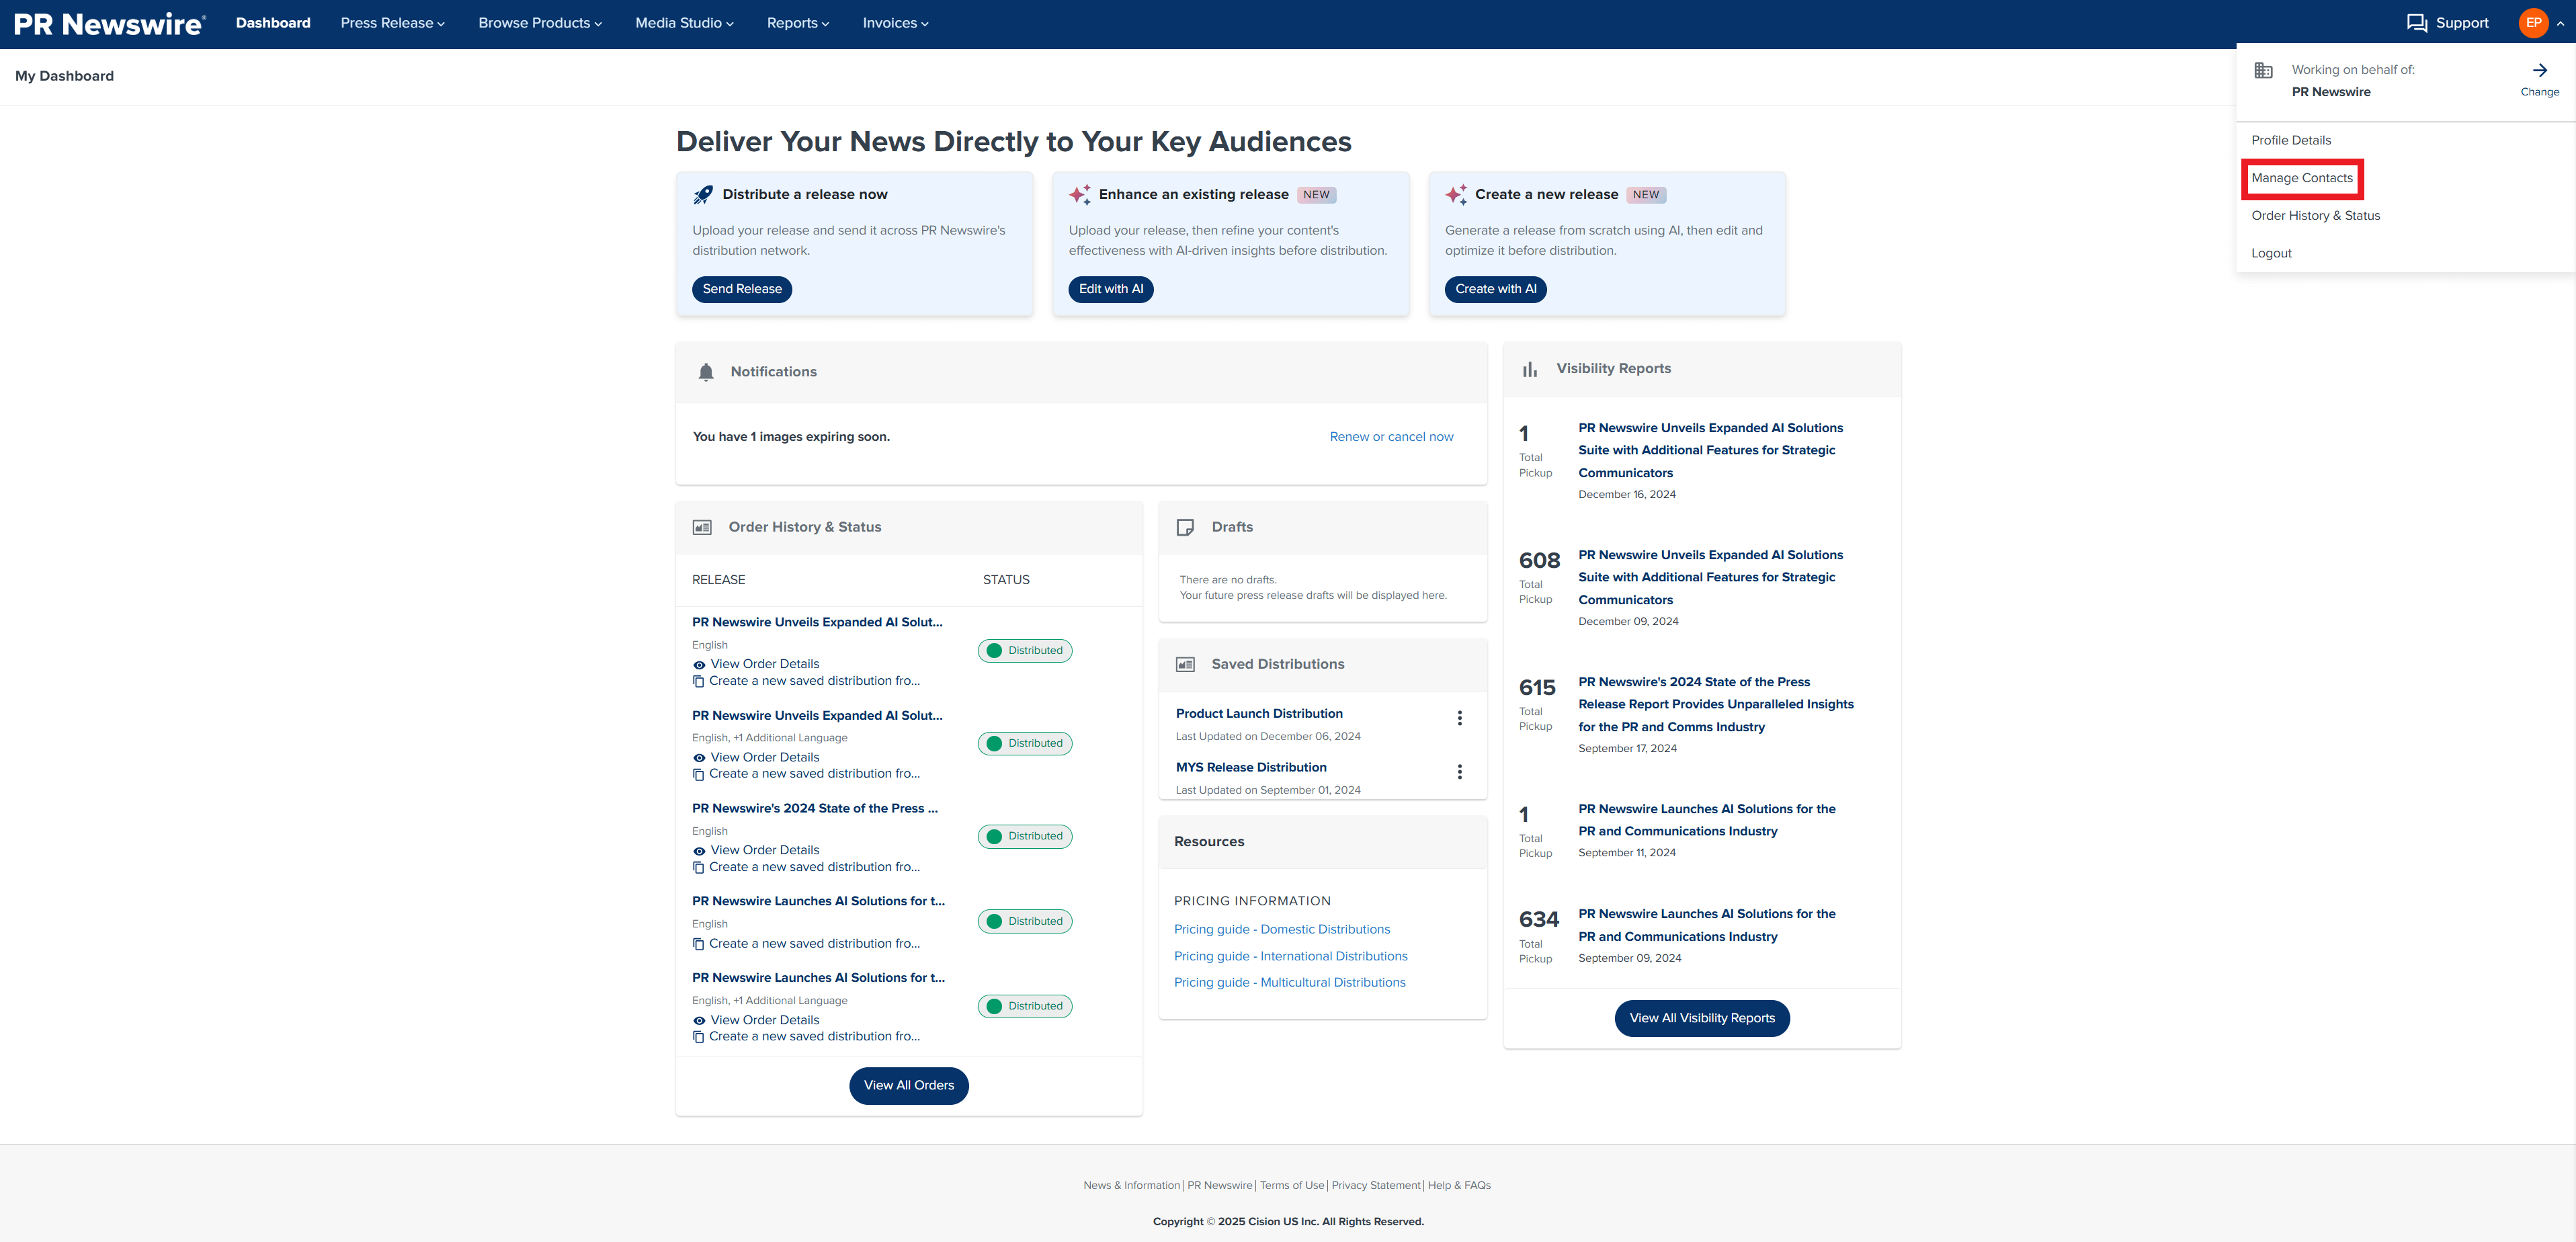Click View All Visibility Reports button
Image resolution: width=2576 pixels, height=1242 pixels.
pyautogui.click(x=1701, y=1018)
